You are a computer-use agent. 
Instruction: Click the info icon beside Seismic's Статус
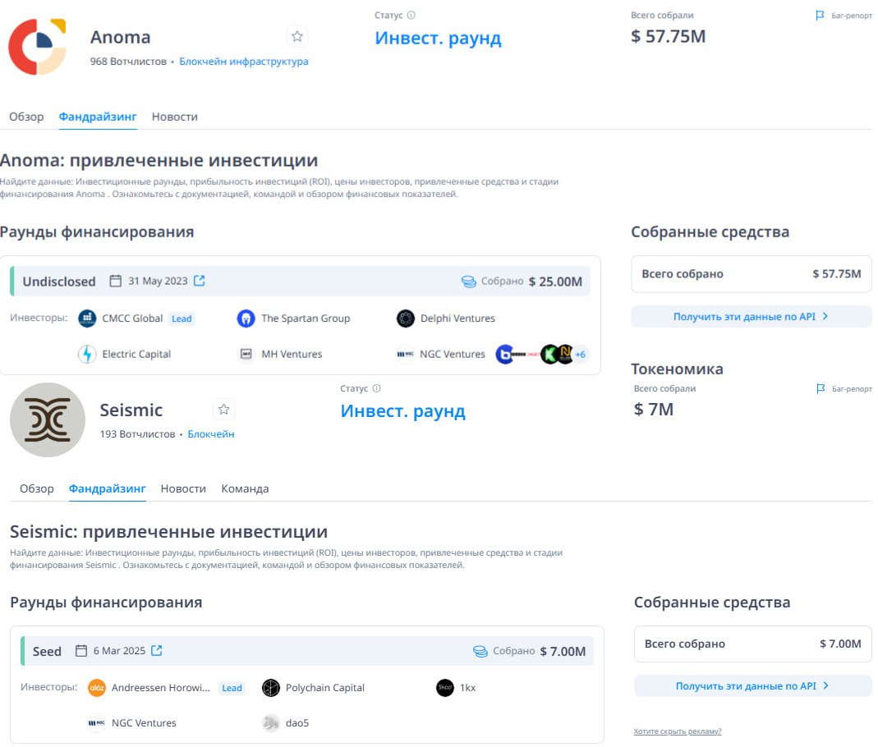click(x=377, y=388)
